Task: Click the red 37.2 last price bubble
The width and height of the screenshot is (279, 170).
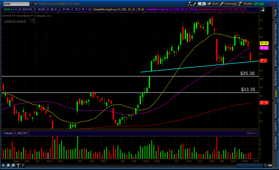Action: tap(263, 61)
